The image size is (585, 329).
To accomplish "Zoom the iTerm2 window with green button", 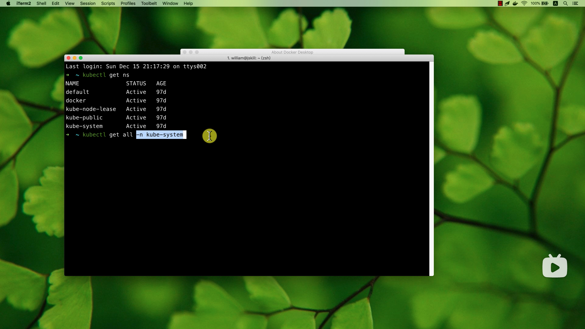I will [x=81, y=58].
